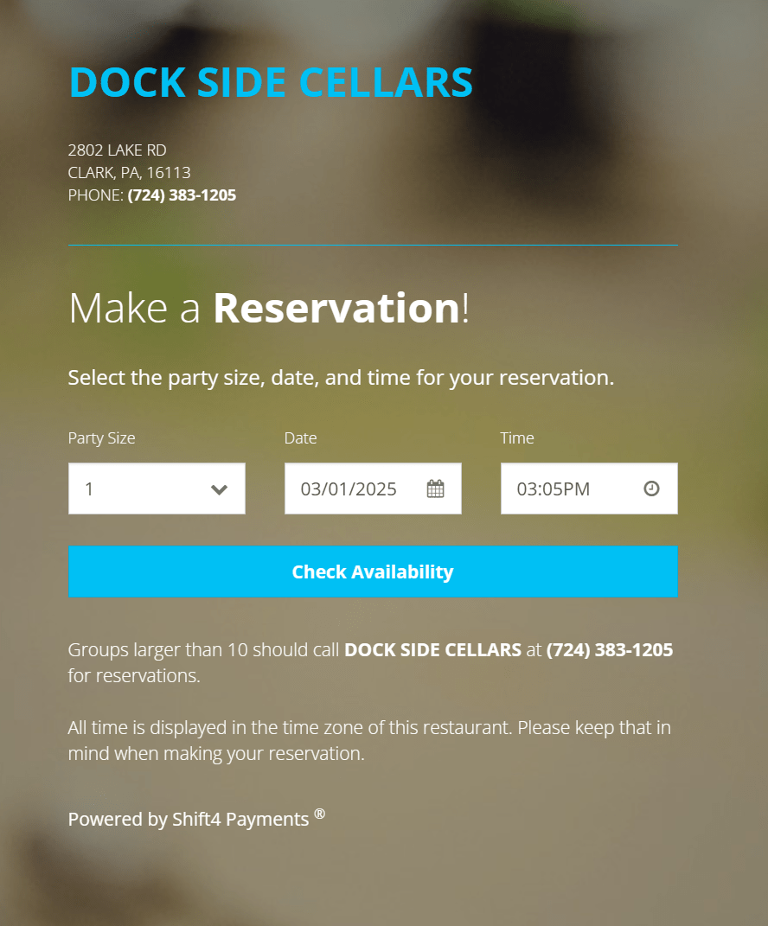Click the 2802 LAKE RD address line
This screenshot has height=926, width=768.
point(118,150)
